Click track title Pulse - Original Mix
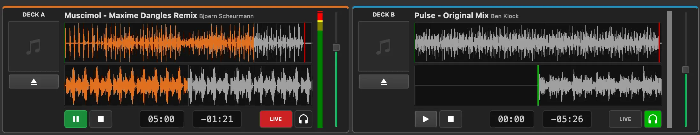The height and width of the screenshot is (135, 700). pyautogui.click(x=451, y=15)
